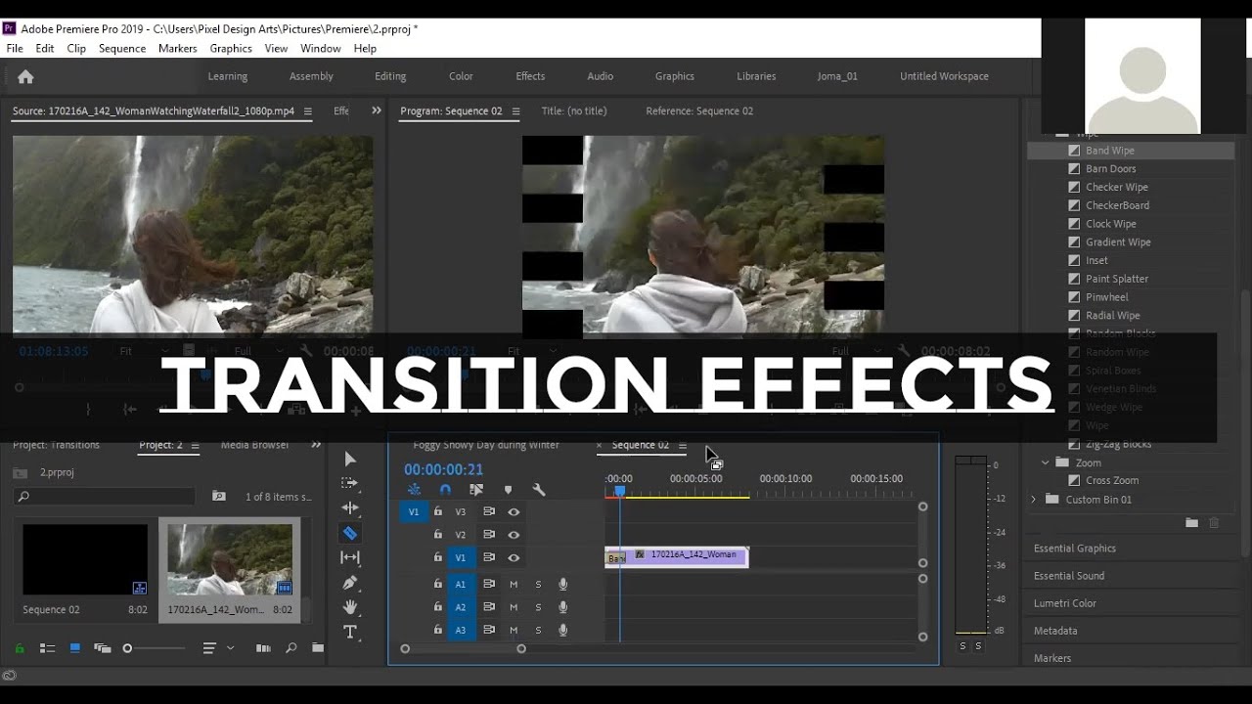Toggle V2 track output eye
The image size is (1252, 704).
pos(514,535)
